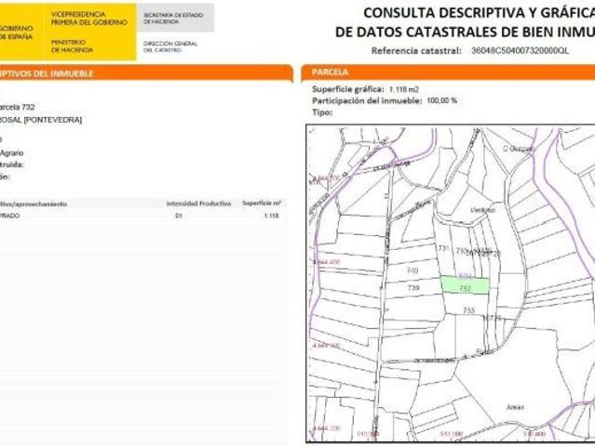Click the 'Superficie m²' column header
Viewport: 595px width, 446px height.
pos(262,203)
